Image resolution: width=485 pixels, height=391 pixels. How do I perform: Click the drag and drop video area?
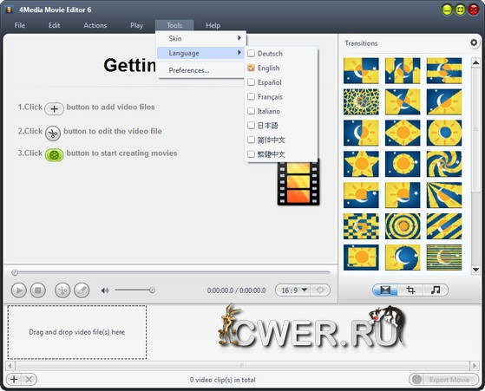tap(77, 332)
